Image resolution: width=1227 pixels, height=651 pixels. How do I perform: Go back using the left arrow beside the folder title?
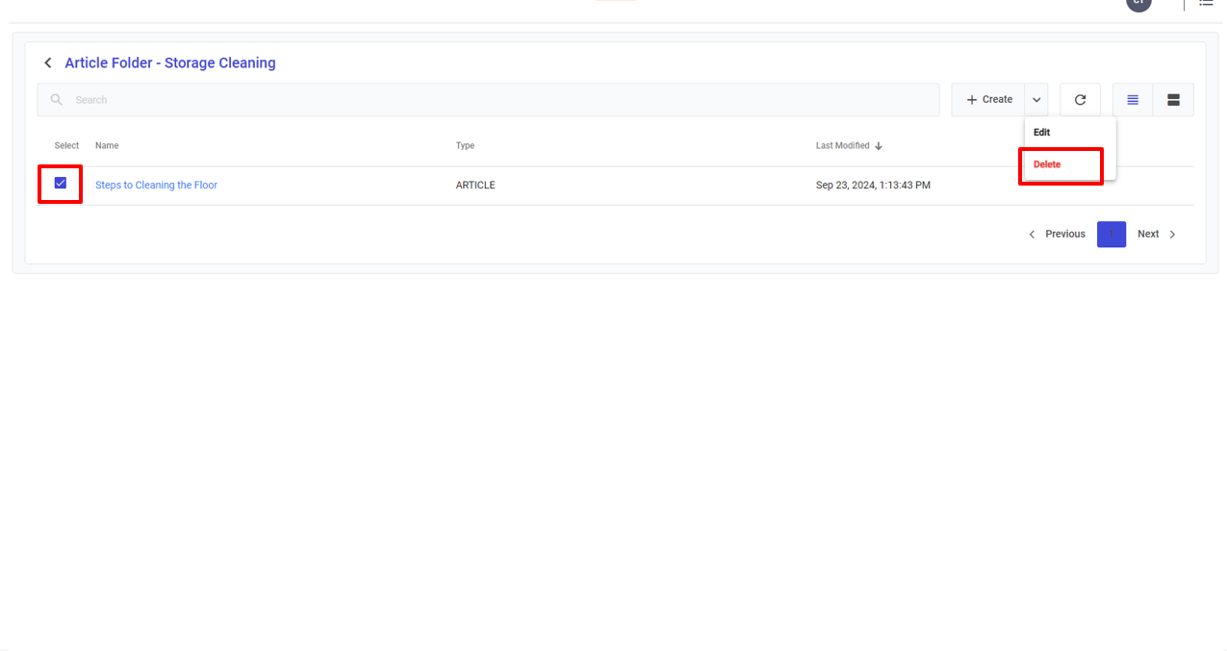click(x=48, y=63)
